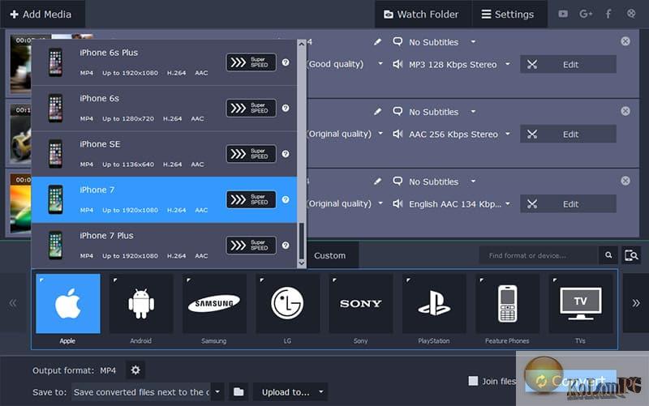
Task: Open the Settings menu
Action: [509, 14]
